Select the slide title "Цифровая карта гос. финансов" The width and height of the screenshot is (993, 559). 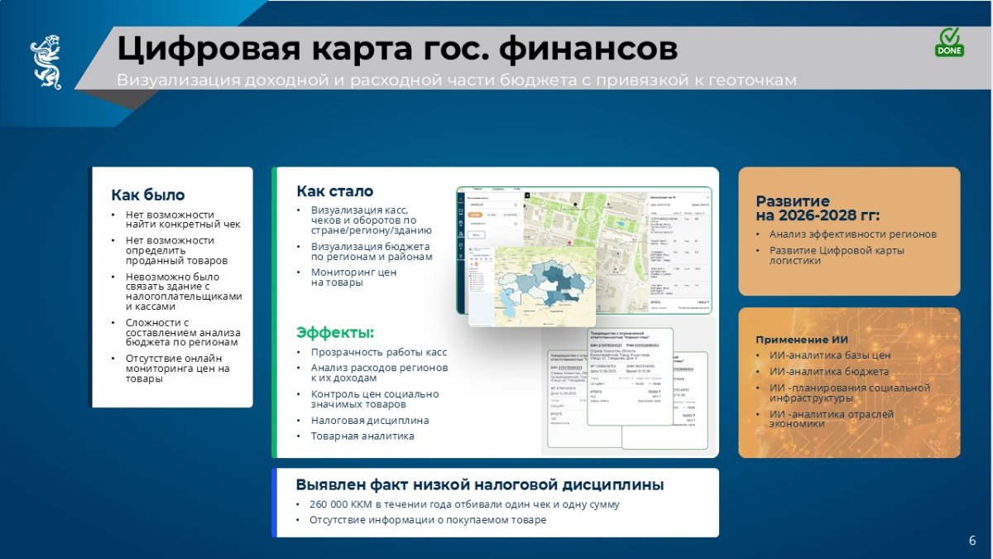(396, 48)
